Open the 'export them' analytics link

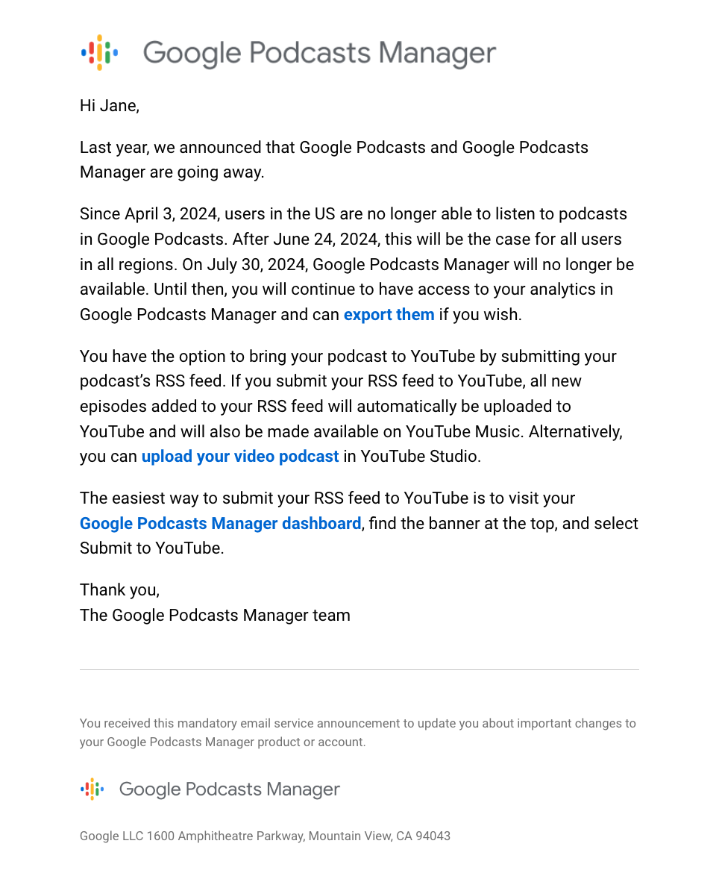pyautogui.click(x=389, y=314)
